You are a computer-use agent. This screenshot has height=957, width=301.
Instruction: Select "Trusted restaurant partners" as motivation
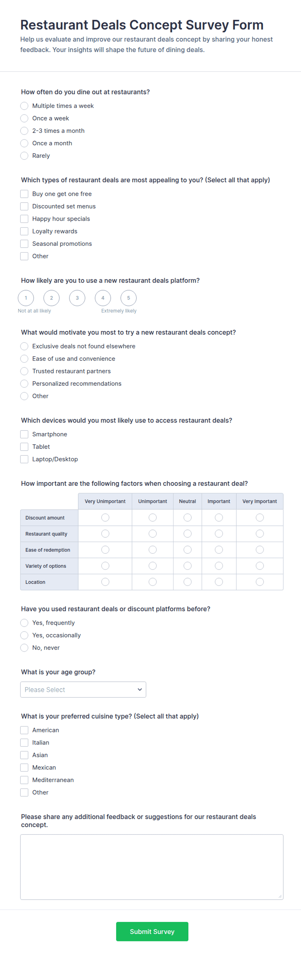[24, 371]
